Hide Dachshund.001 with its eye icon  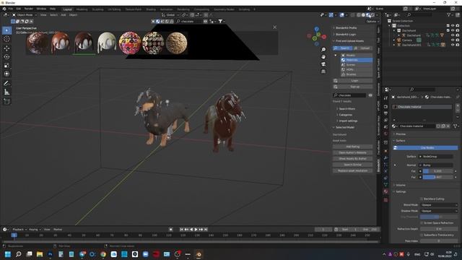453,45
